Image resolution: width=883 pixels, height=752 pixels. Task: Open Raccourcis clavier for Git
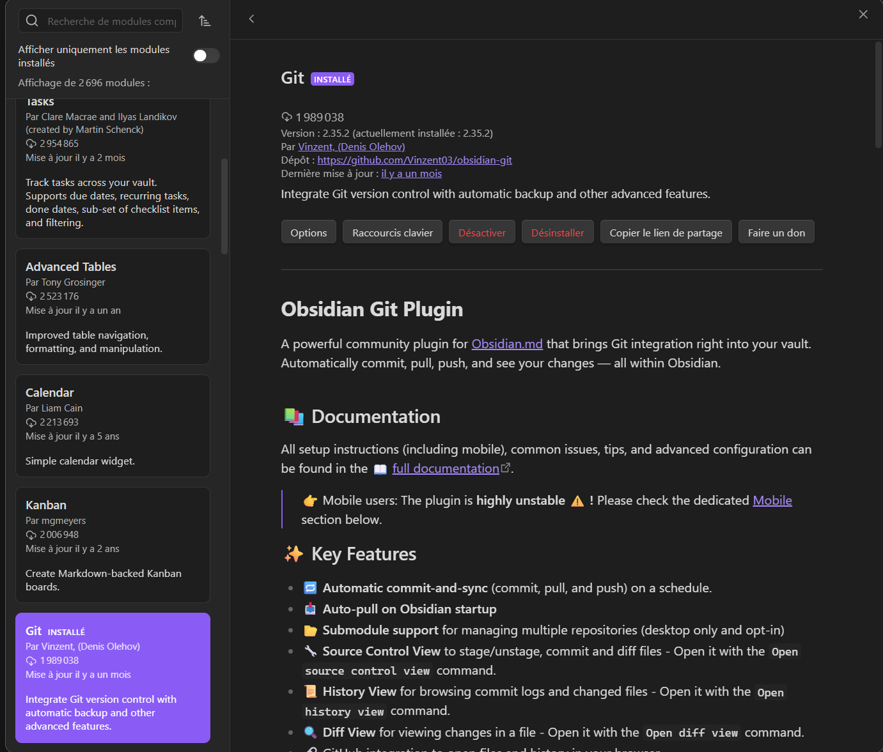(392, 232)
